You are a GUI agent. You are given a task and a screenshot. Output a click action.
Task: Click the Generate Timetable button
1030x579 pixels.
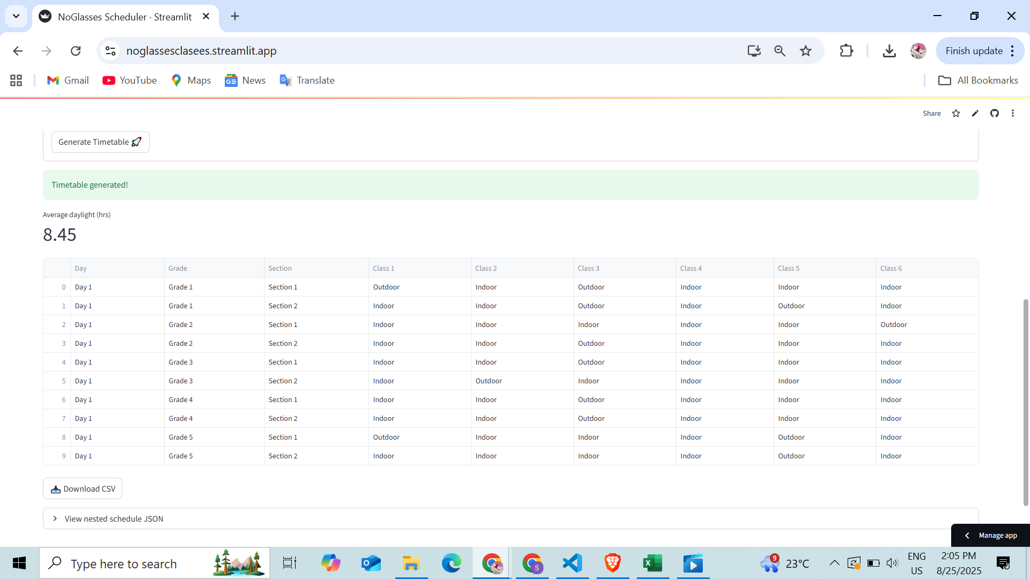100,142
